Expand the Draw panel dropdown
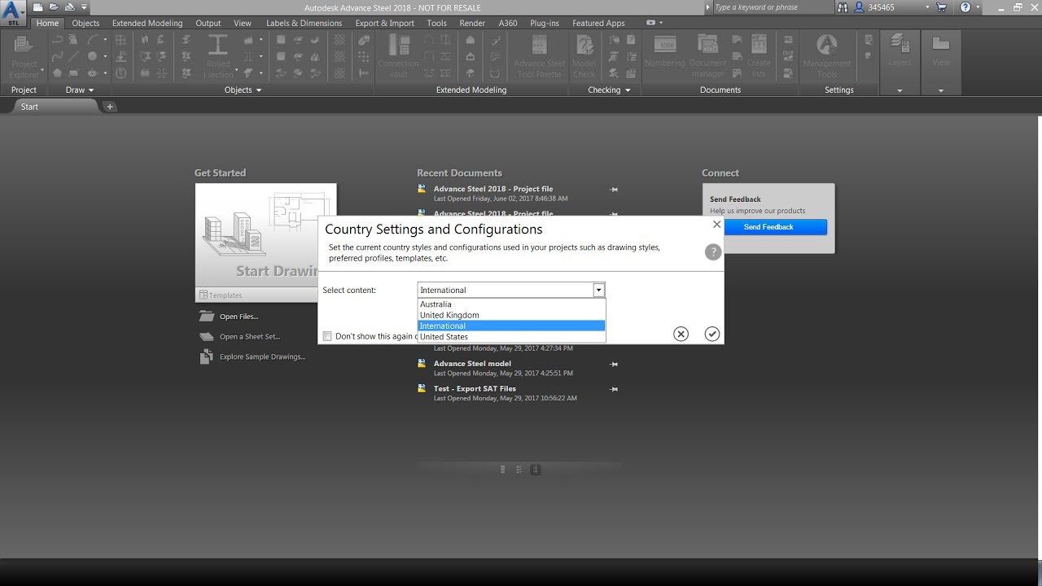 pos(91,90)
